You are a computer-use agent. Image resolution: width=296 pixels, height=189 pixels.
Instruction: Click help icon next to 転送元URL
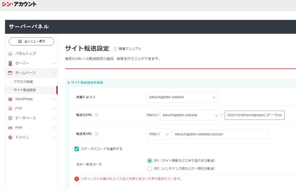point(97,115)
